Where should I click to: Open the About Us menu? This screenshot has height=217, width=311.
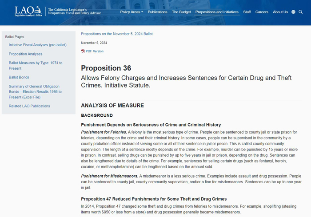click(280, 12)
